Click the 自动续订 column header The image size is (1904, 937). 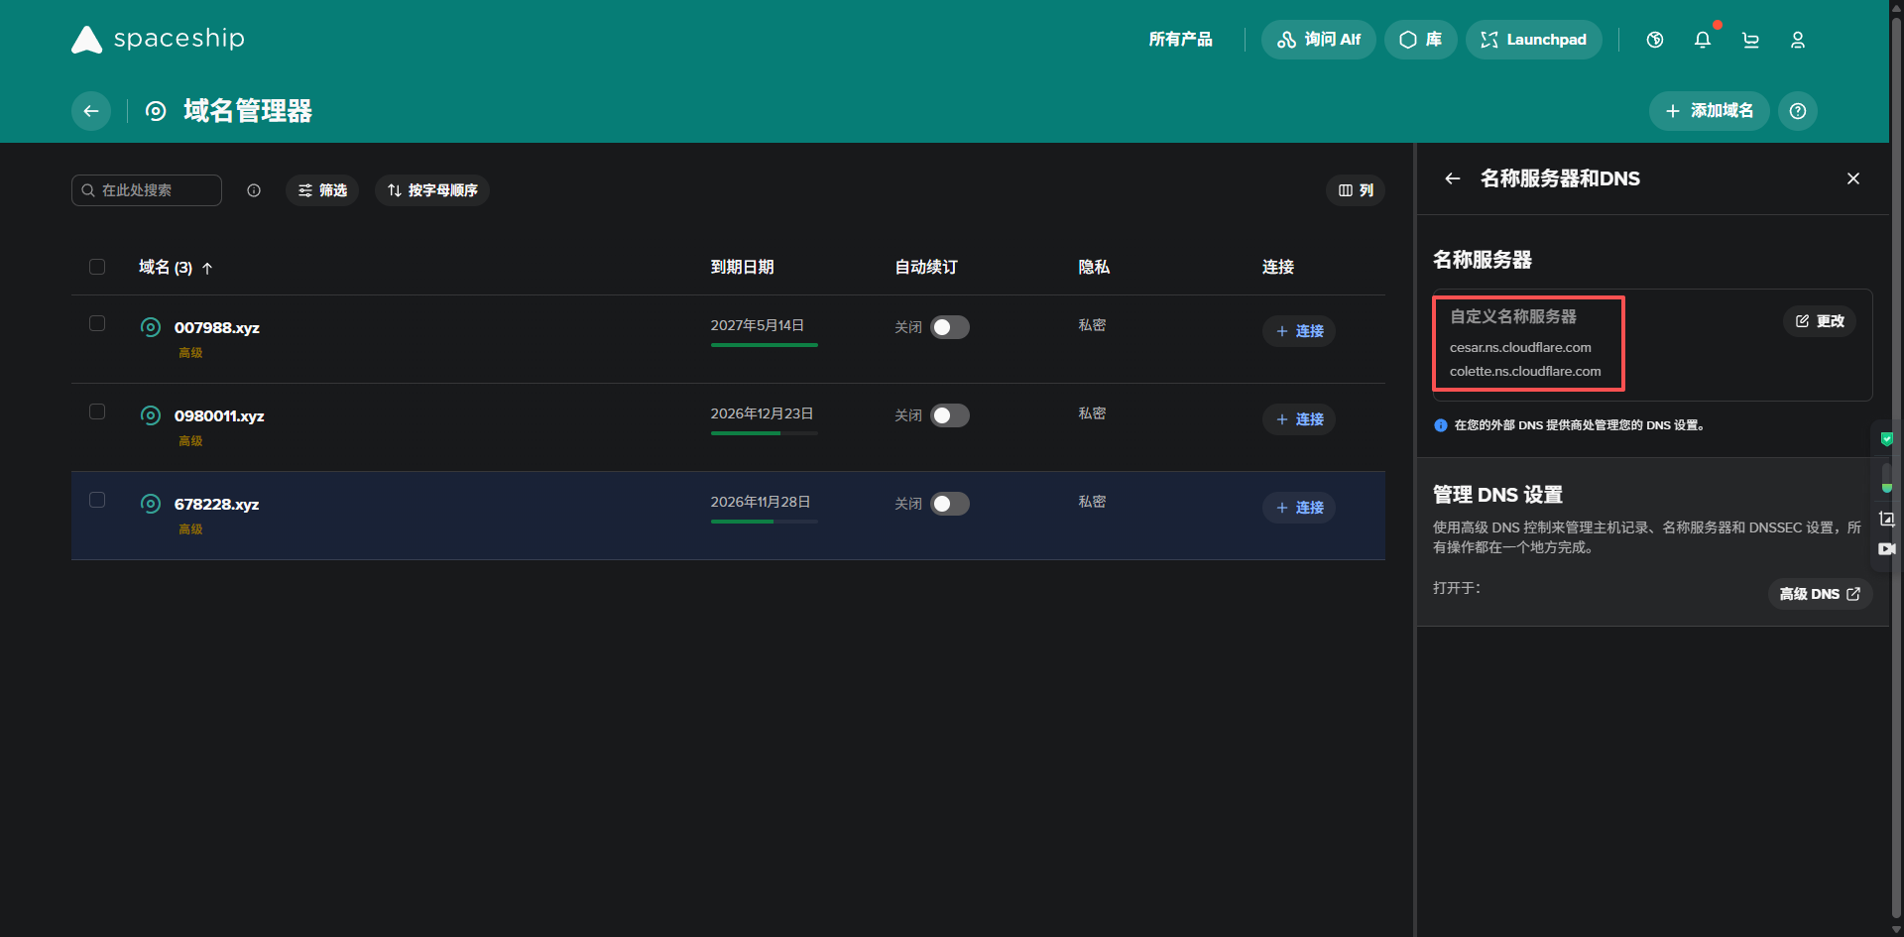(926, 267)
